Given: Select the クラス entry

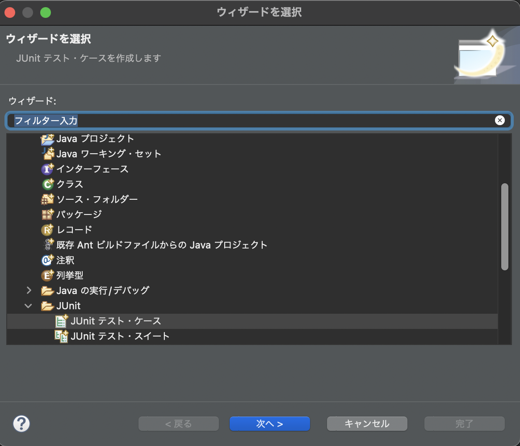Looking at the screenshot, I should 70,184.
